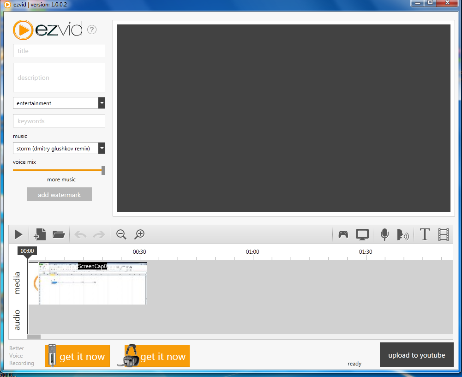Screen dimensions: 462x377
Task: Click the video preview area
Action: pyautogui.click(x=284, y=118)
